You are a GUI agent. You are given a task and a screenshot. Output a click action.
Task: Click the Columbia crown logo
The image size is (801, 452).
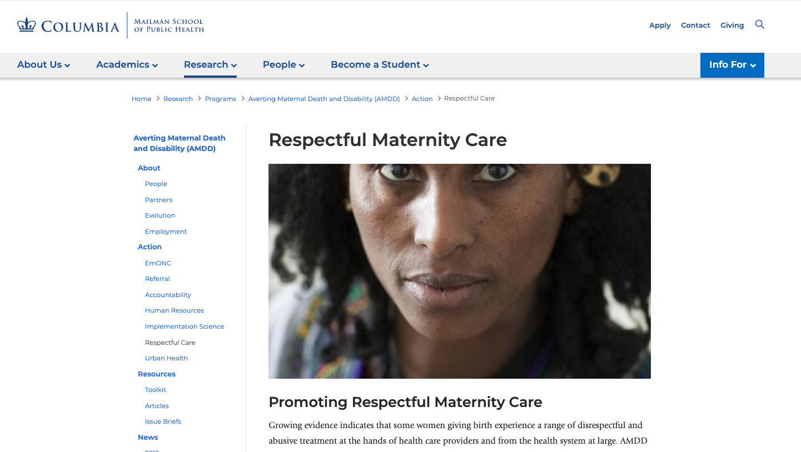(24, 24)
